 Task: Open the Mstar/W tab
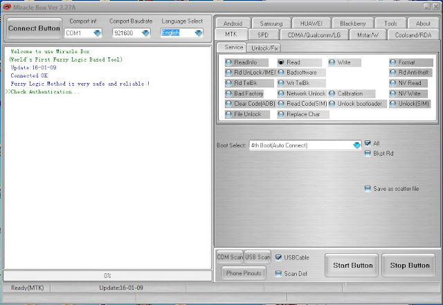[368, 35]
